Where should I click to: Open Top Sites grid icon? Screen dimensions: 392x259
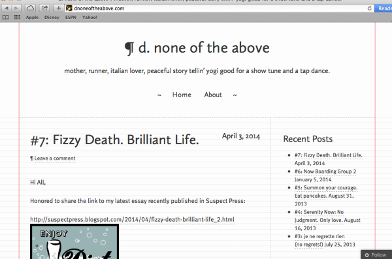pos(17,17)
